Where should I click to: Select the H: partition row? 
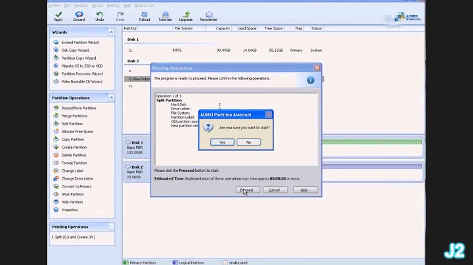pyautogui.click(x=131, y=86)
